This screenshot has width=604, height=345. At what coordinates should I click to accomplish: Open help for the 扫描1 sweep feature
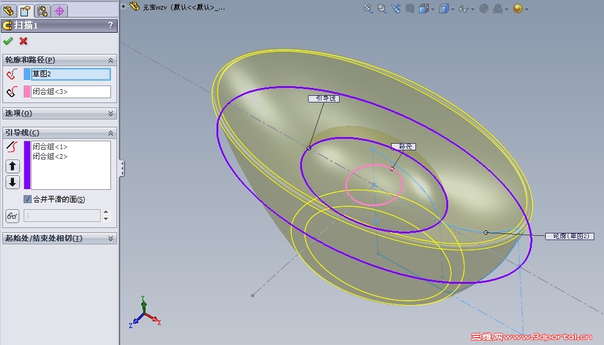[x=110, y=25]
